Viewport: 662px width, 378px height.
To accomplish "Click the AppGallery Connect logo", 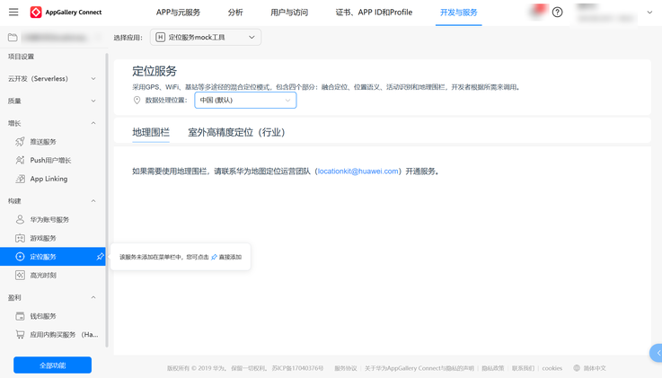I will 36,13.
